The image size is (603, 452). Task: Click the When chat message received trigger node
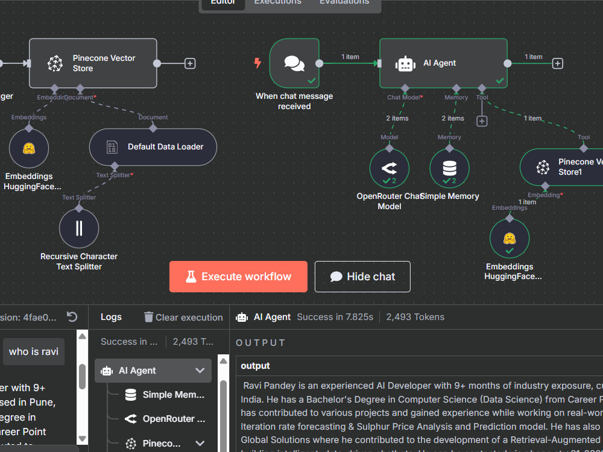tap(294, 63)
